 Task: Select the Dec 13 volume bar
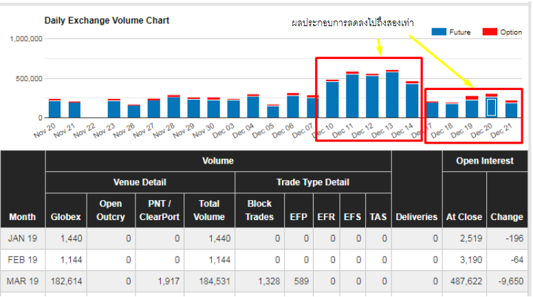[x=392, y=93]
